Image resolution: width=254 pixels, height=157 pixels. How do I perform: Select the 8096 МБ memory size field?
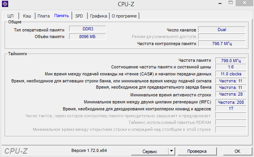[88, 37]
